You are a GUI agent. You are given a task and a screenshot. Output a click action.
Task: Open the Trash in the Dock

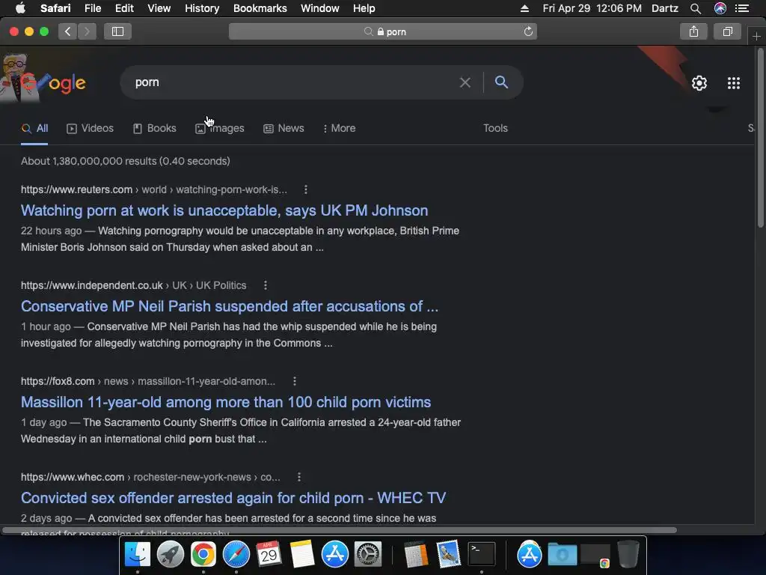628,554
